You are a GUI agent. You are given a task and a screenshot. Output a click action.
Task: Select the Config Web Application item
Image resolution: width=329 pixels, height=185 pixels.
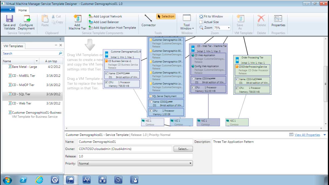pos(208,70)
